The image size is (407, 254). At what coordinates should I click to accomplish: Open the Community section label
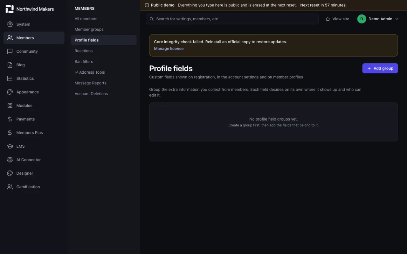(x=27, y=51)
